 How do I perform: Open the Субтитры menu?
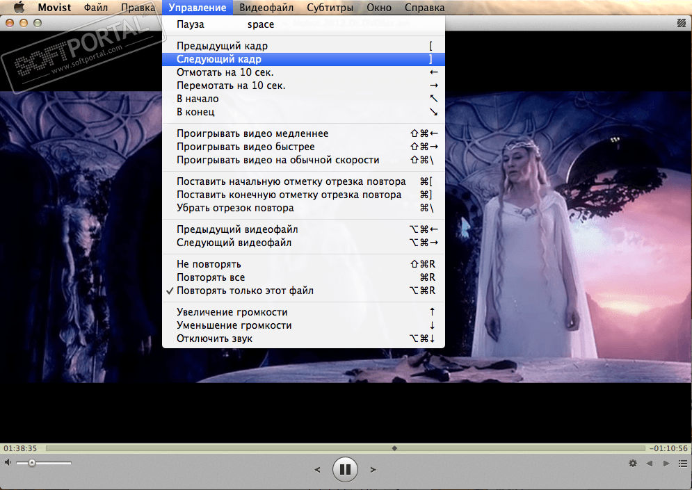pos(330,8)
